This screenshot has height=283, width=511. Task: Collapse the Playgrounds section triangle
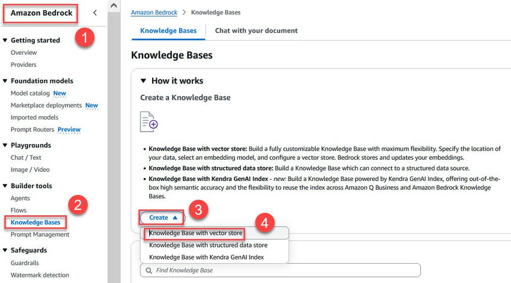(x=5, y=145)
